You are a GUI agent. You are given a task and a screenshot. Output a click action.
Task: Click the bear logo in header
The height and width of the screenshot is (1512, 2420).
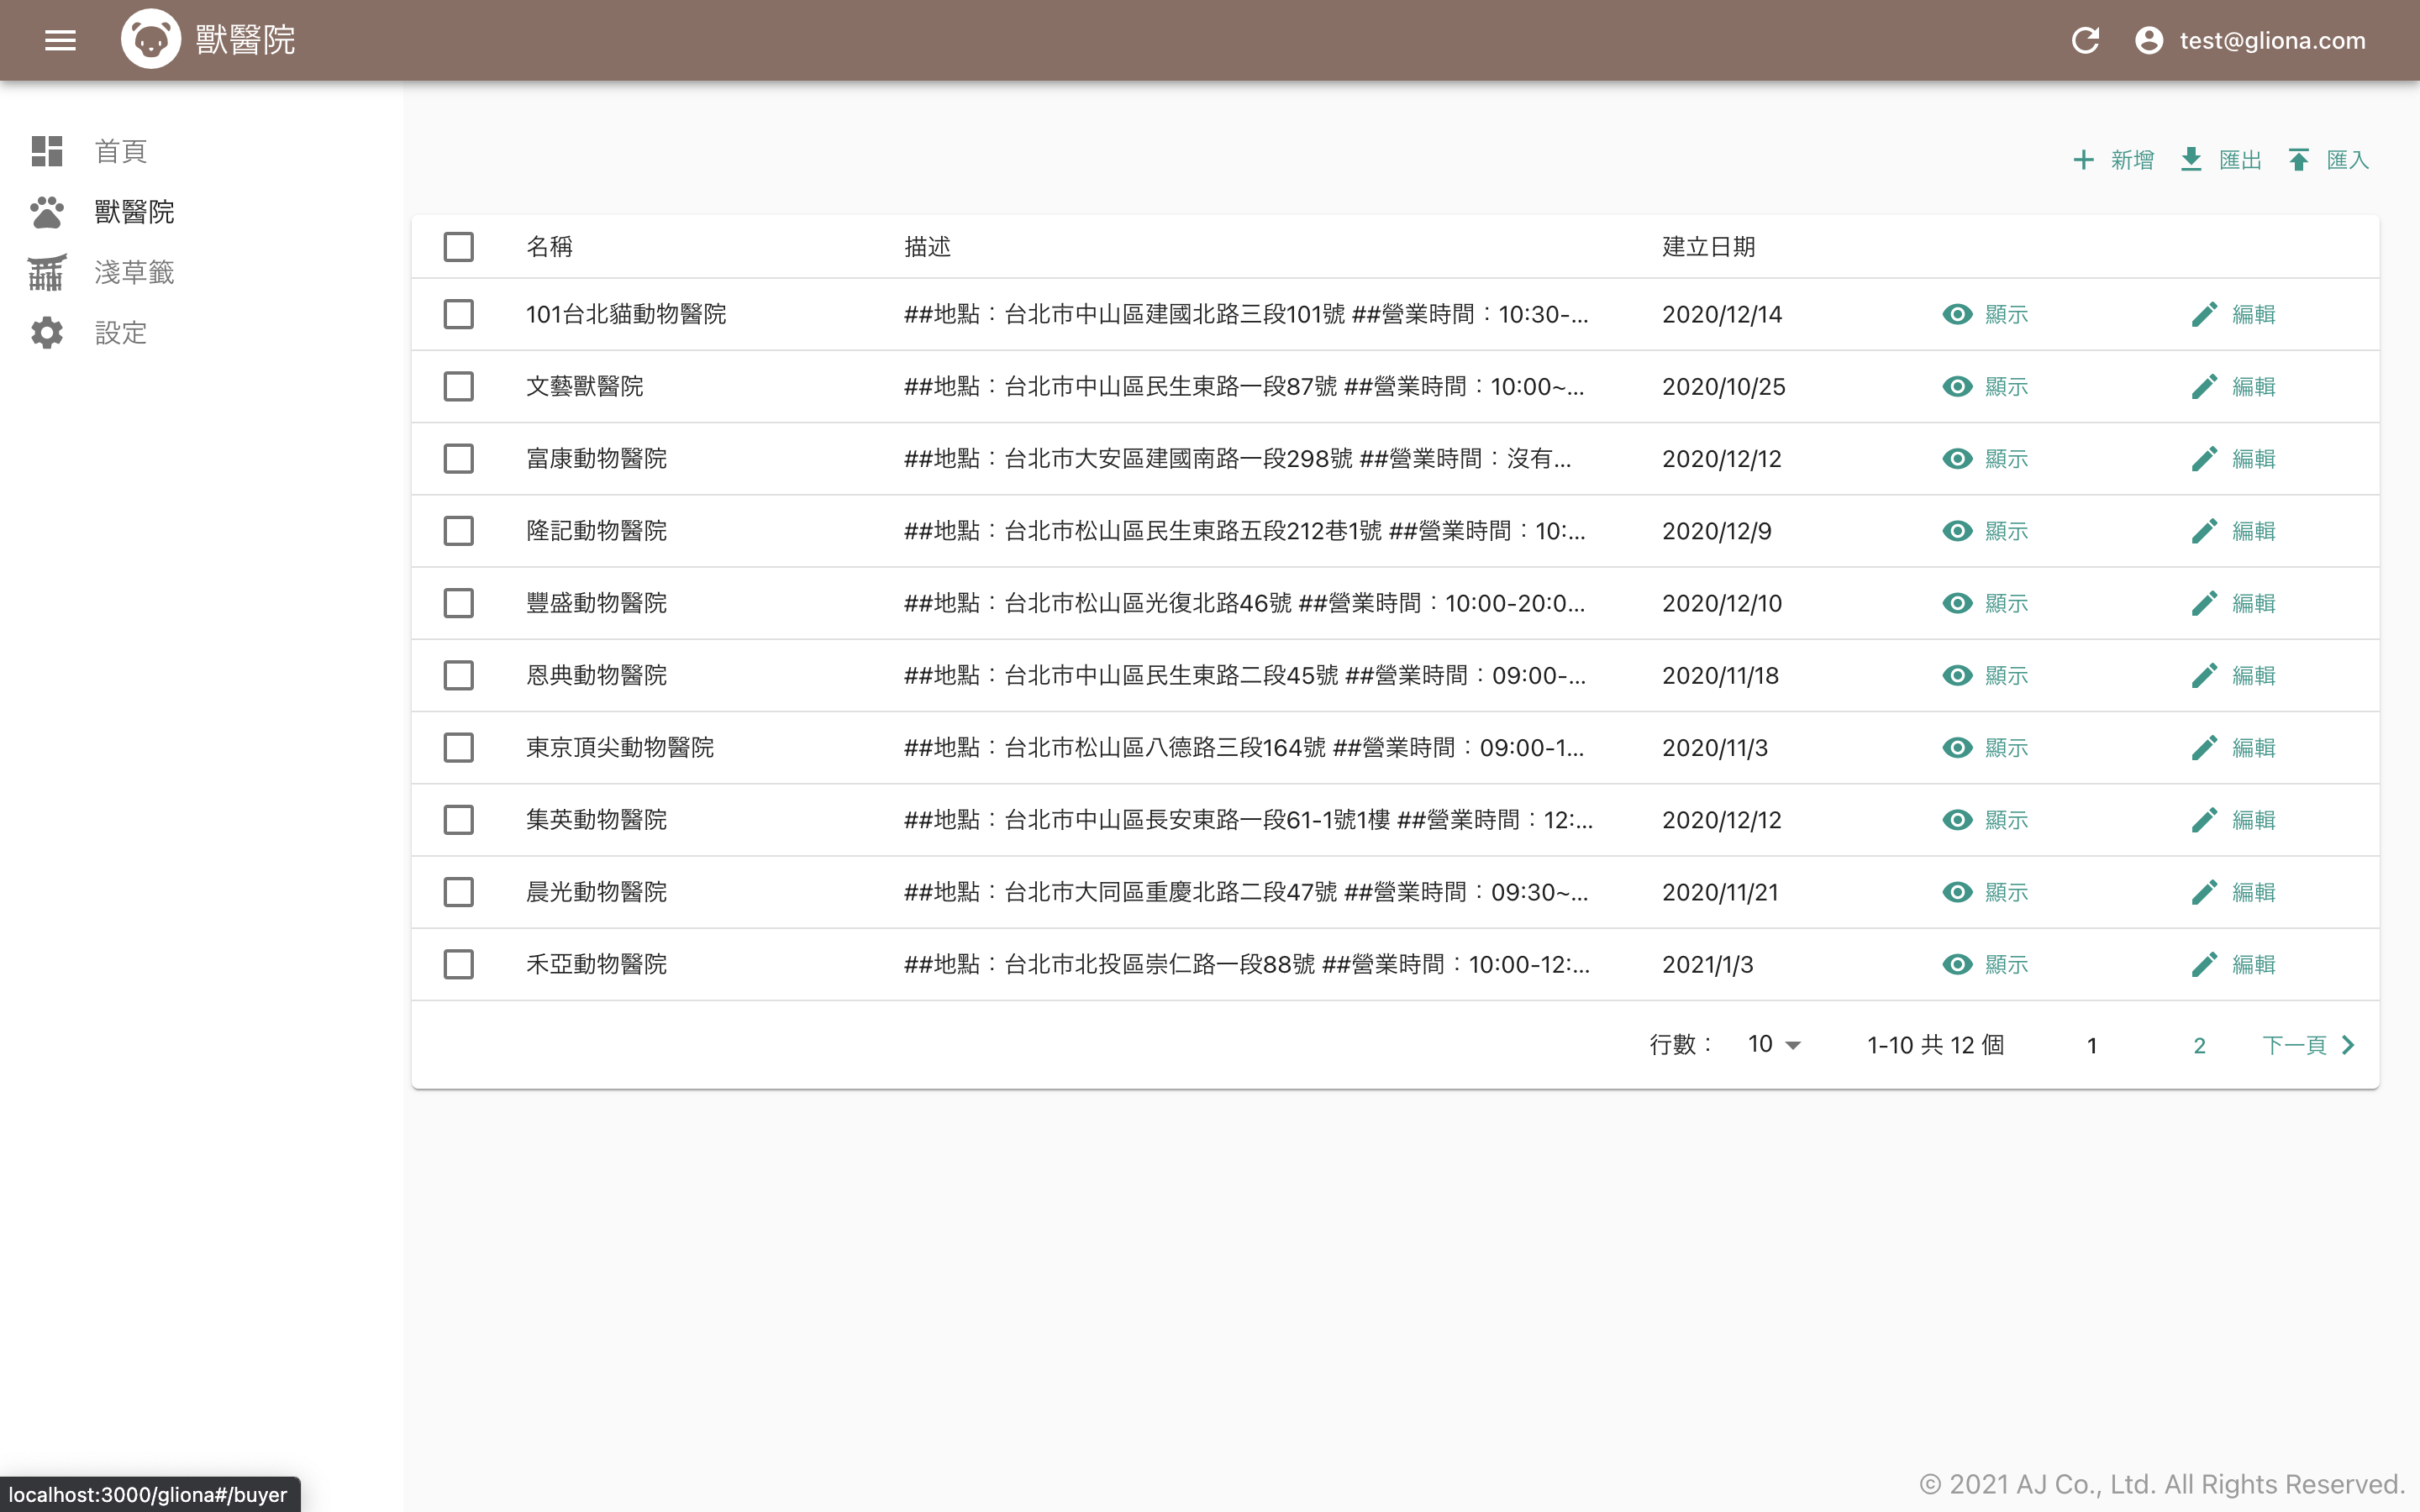[151, 40]
